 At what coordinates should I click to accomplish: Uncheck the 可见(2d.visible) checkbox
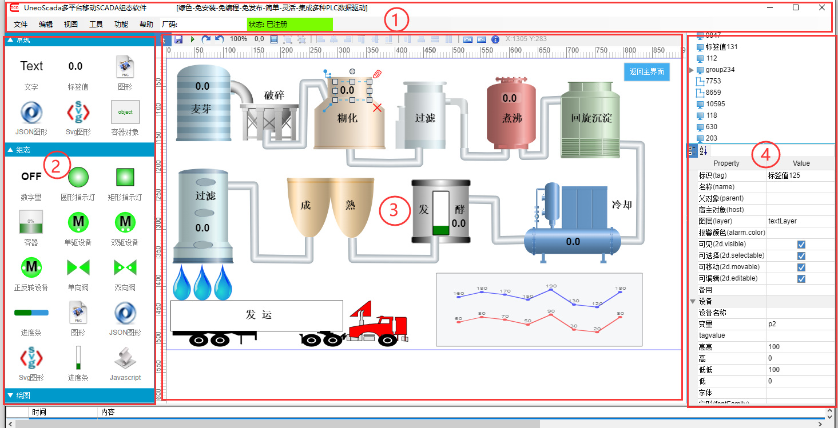coord(801,244)
